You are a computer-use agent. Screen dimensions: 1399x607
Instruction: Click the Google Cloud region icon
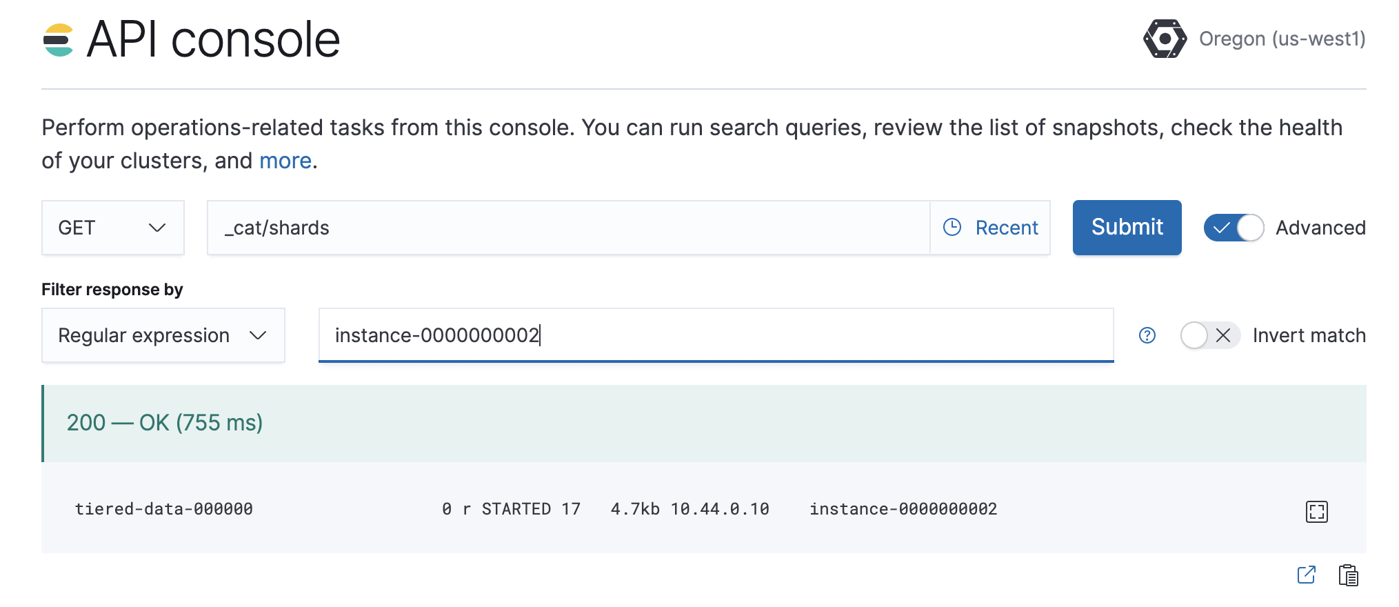[x=1165, y=39]
